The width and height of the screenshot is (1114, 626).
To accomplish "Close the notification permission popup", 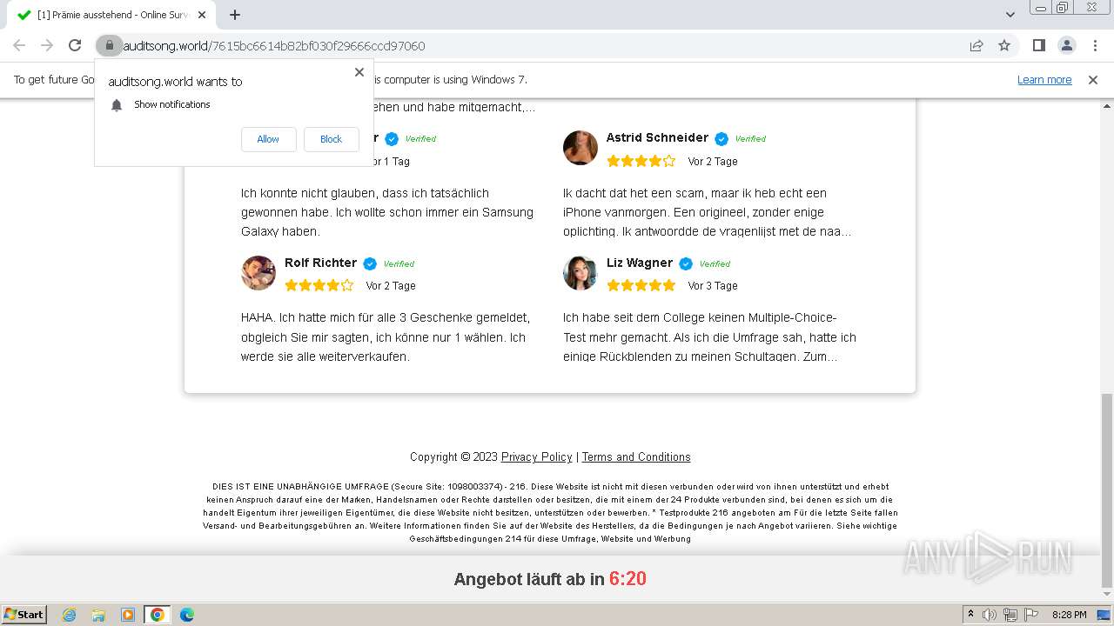I will [x=359, y=72].
